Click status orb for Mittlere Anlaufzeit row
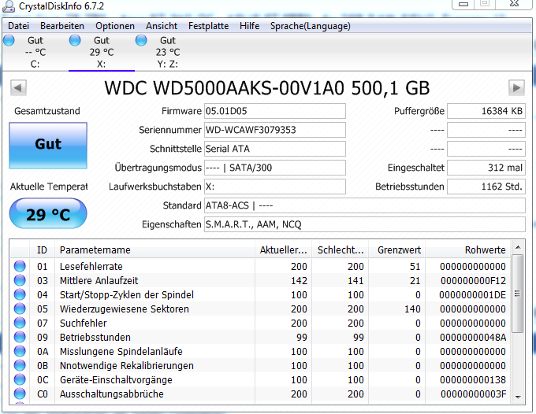 pyautogui.click(x=20, y=280)
